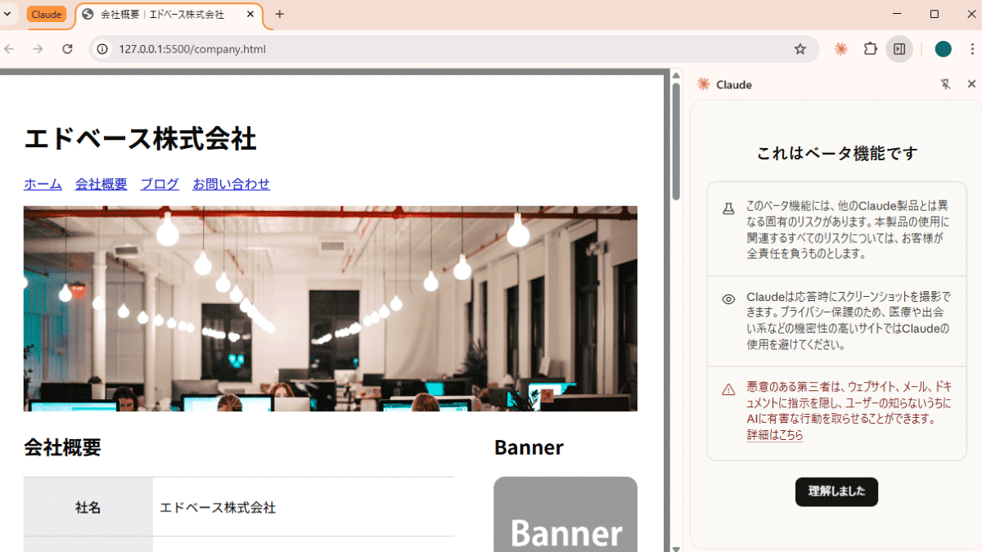Click the 社名 table header cell
The width and height of the screenshot is (982, 552).
pos(88,508)
